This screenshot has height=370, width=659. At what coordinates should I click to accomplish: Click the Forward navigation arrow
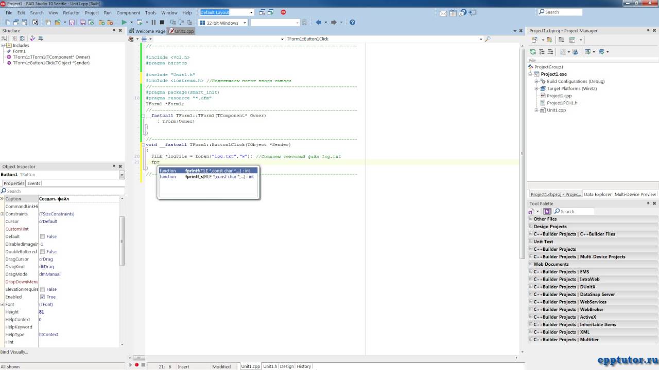(334, 22)
